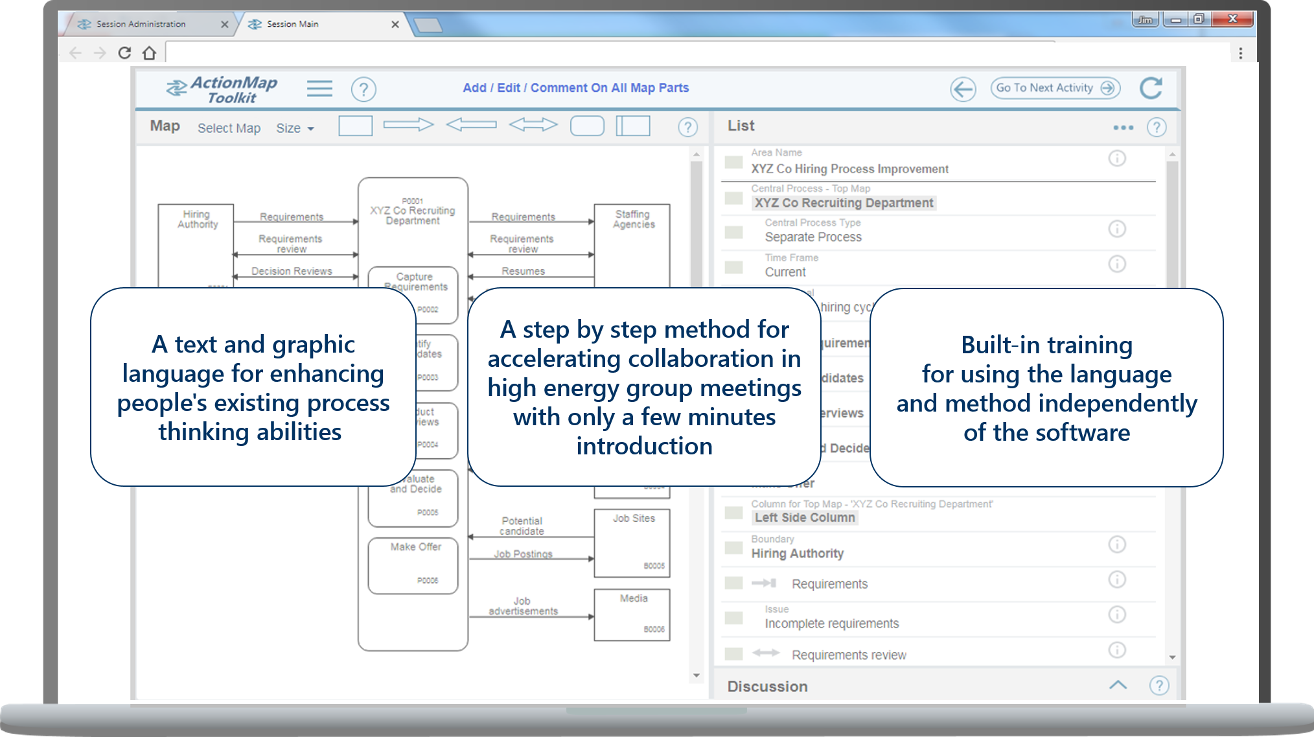The image size is (1314, 737).
Task: Toggle checkbox beside Separate Process
Action: click(x=733, y=232)
